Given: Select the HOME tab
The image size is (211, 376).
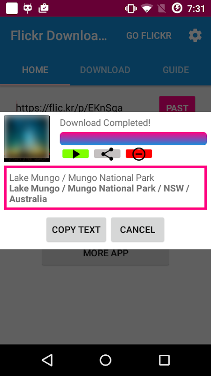Looking at the screenshot, I should pyautogui.click(x=35, y=70).
